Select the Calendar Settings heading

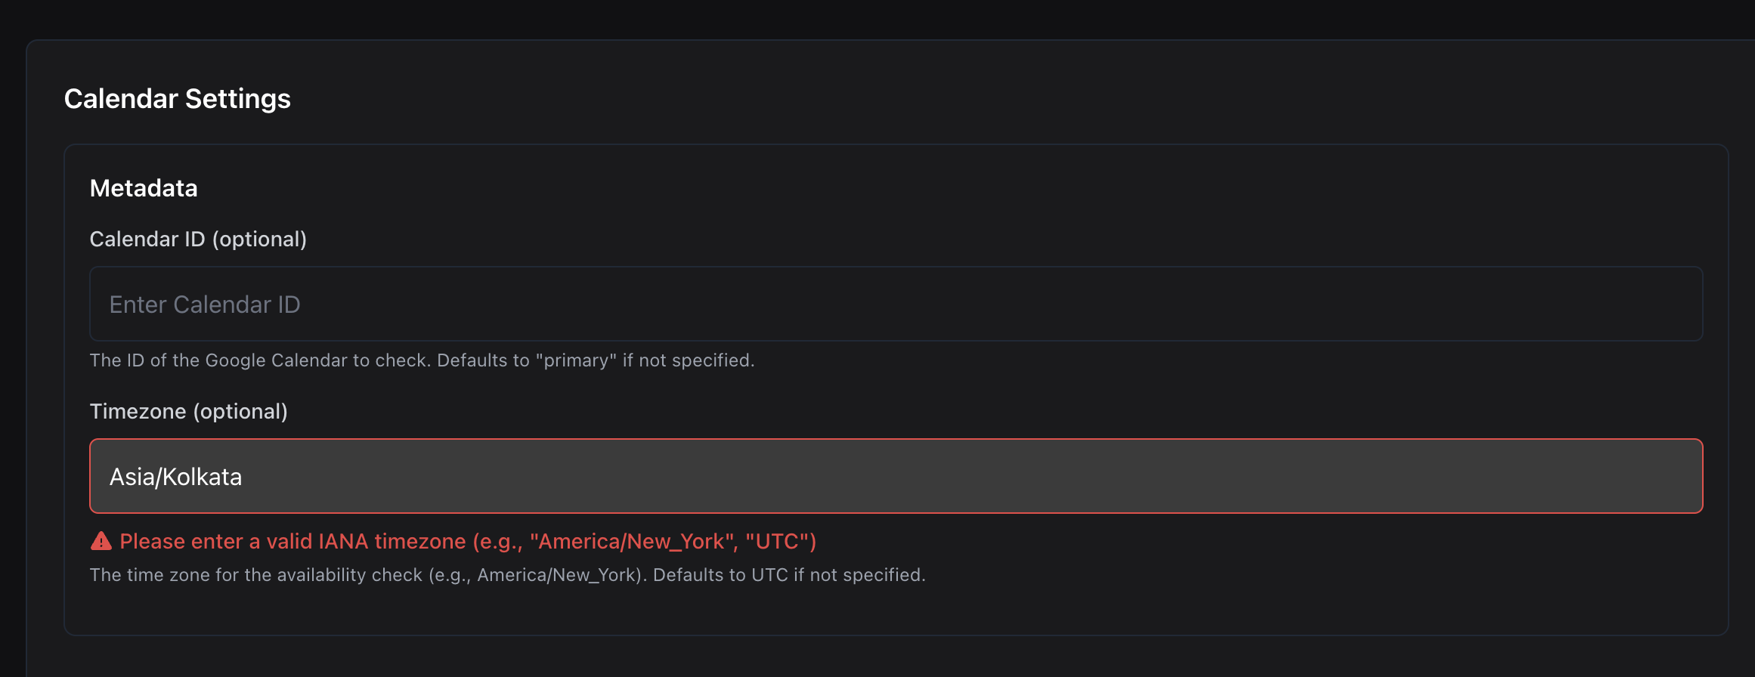pyautogui.click(x=177, y=99)
